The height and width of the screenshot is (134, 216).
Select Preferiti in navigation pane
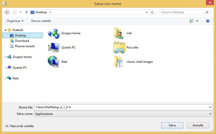pyautogui.click(x=18, y=30)
